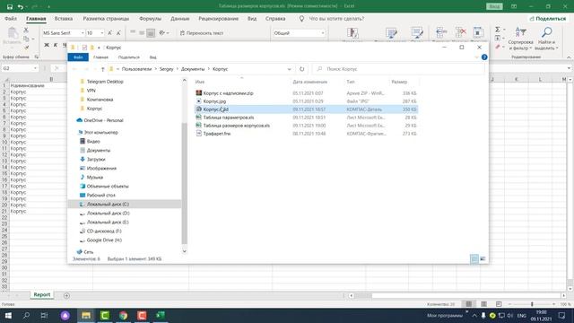Click Explorer Up one level arrow
The image size is (574, 323).
(x=103, y=69)
